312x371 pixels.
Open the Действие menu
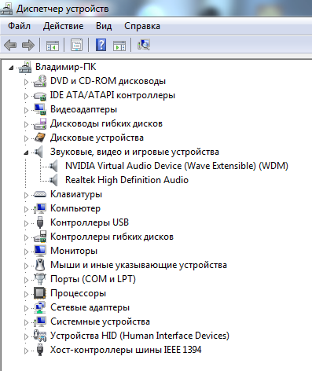pyautogui.click(x=63, y=26)
